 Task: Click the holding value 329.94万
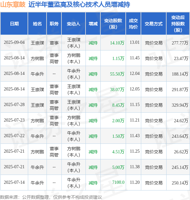(180, 105)
